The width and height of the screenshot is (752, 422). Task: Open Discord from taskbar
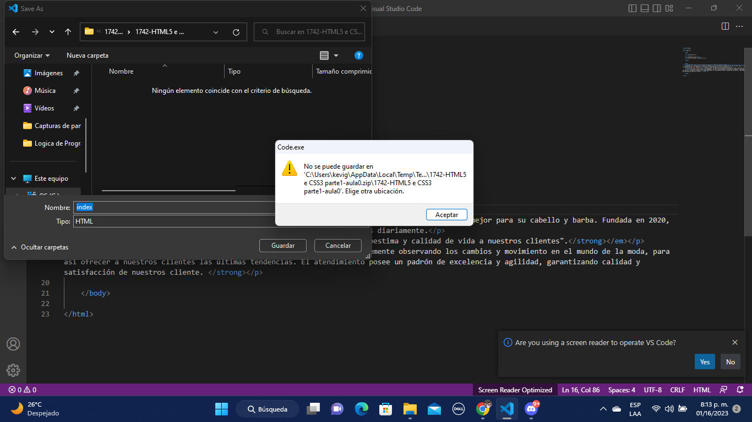[531, 409]
